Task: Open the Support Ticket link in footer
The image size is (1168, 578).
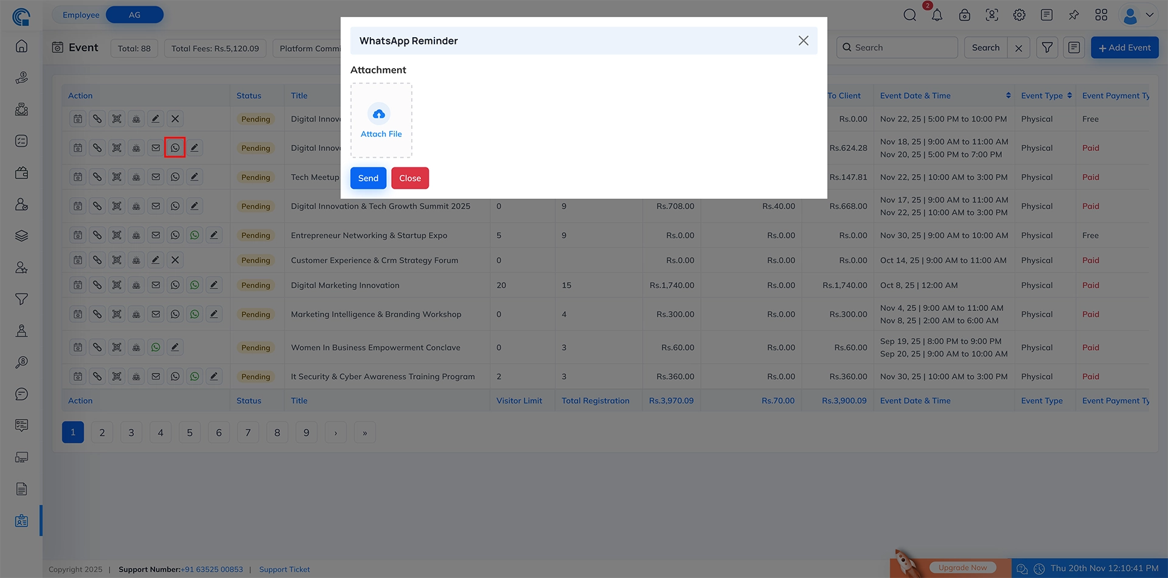Action: click(x=284, y=569)
